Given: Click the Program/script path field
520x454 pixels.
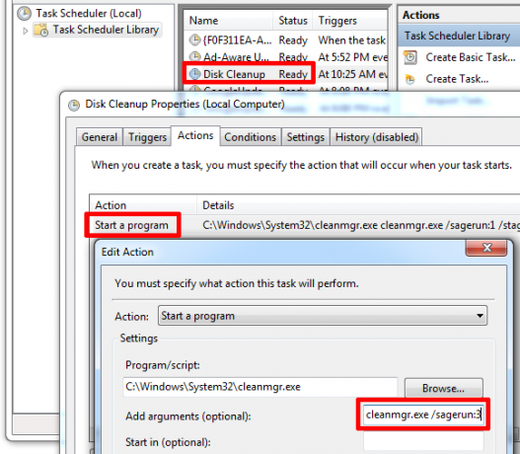Looking at the screenshot, I should coord(260,387).
